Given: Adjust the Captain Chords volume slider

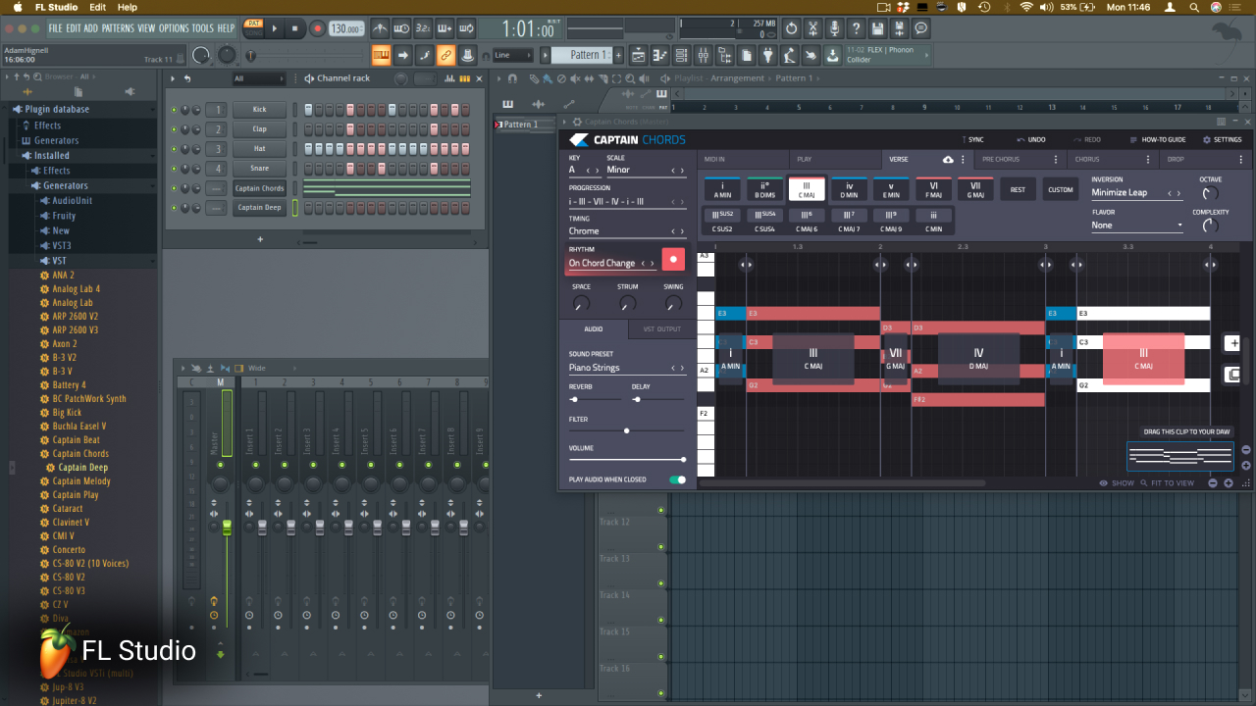Looking at the screenshot, I should click(x=627, y=459).
